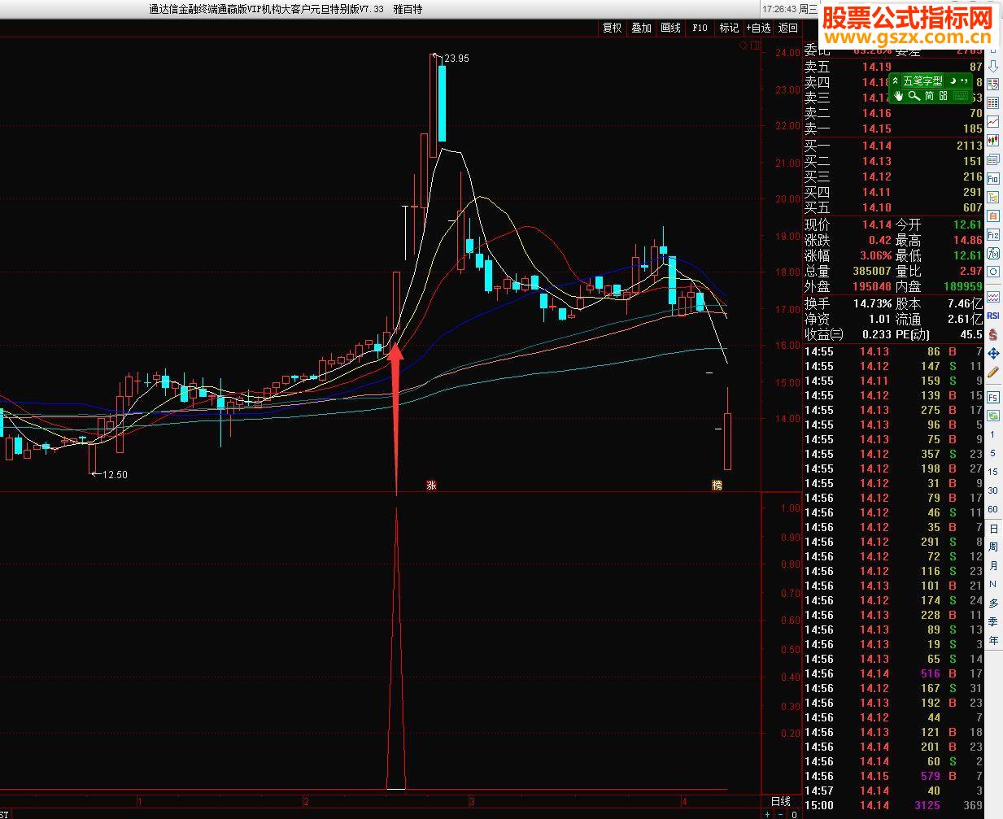The height and width of the screenshot is (819, 1003).
Task: Click the 返回 back button
Action: [787, 28]
